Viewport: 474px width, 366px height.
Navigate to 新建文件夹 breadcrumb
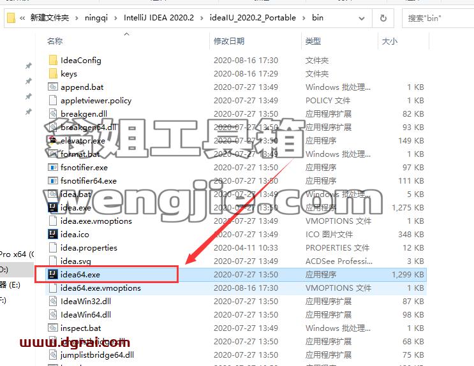click(50, 17)
